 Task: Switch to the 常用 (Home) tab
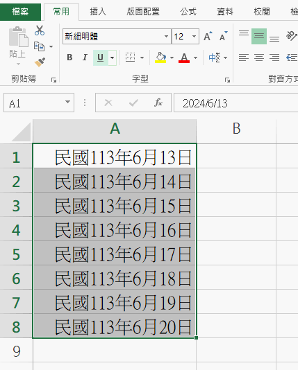click(61, 12)
